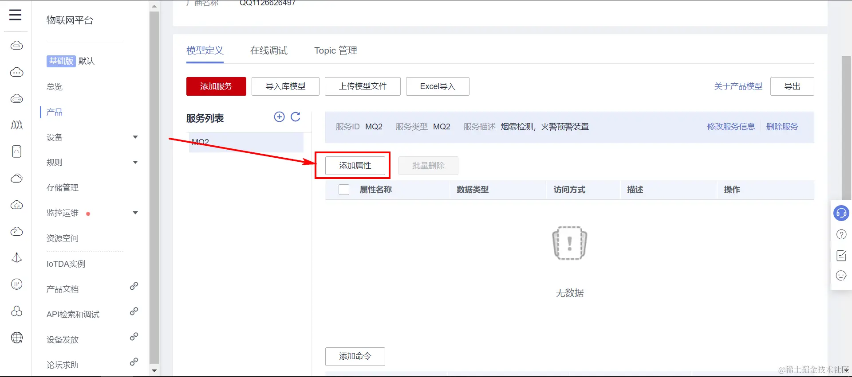
Task: Click the globe icon in the icon strip
Action: 17,338
